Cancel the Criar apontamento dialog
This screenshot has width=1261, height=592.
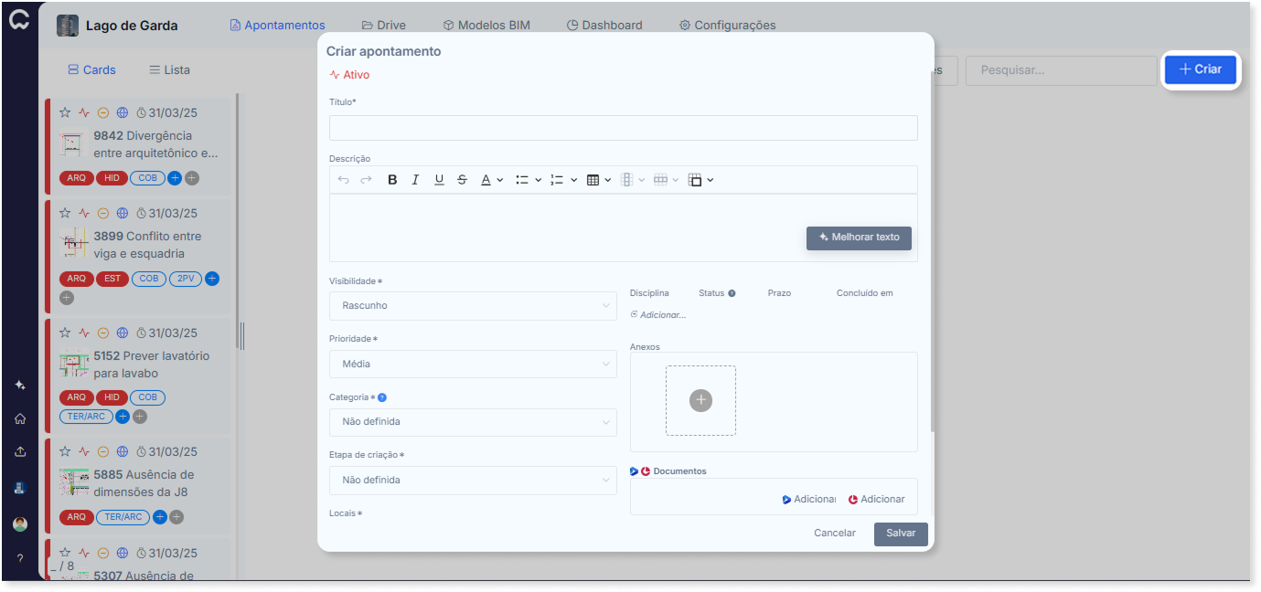[x=835, y=534]
